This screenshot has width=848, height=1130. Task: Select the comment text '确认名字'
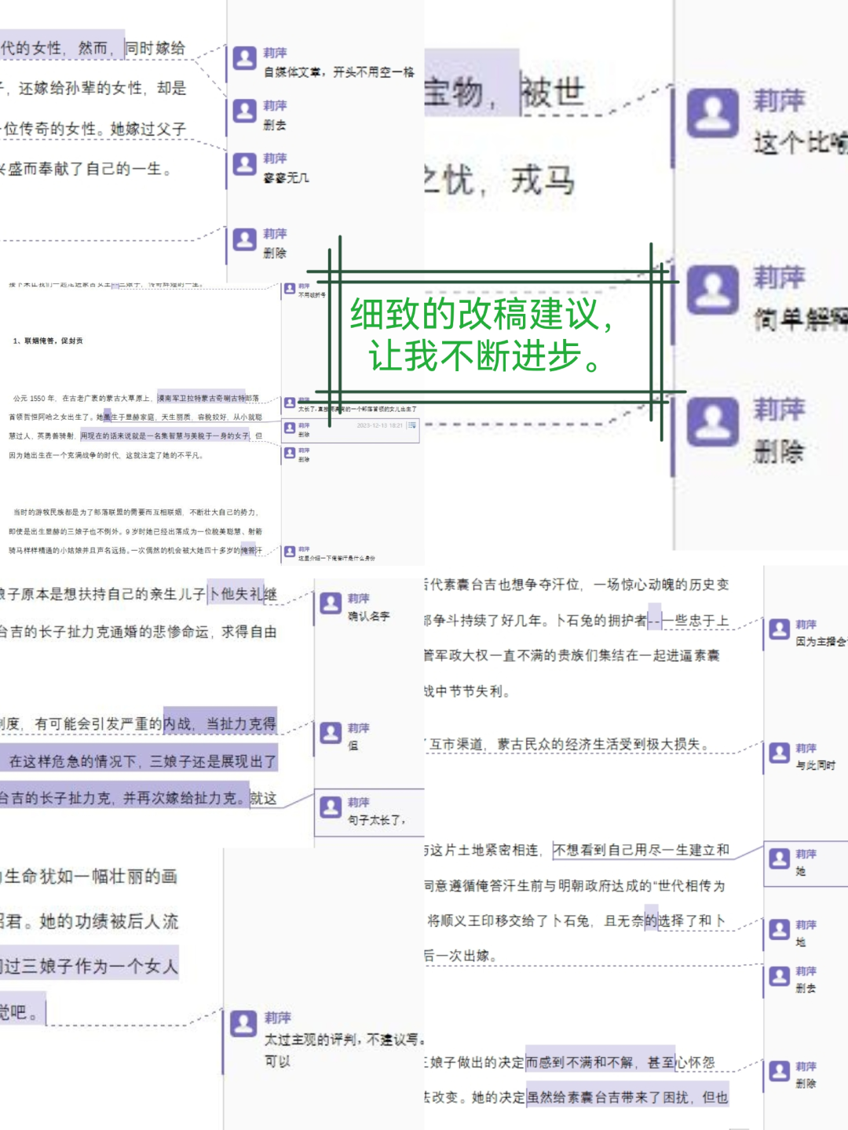click(x=369, y=617)
